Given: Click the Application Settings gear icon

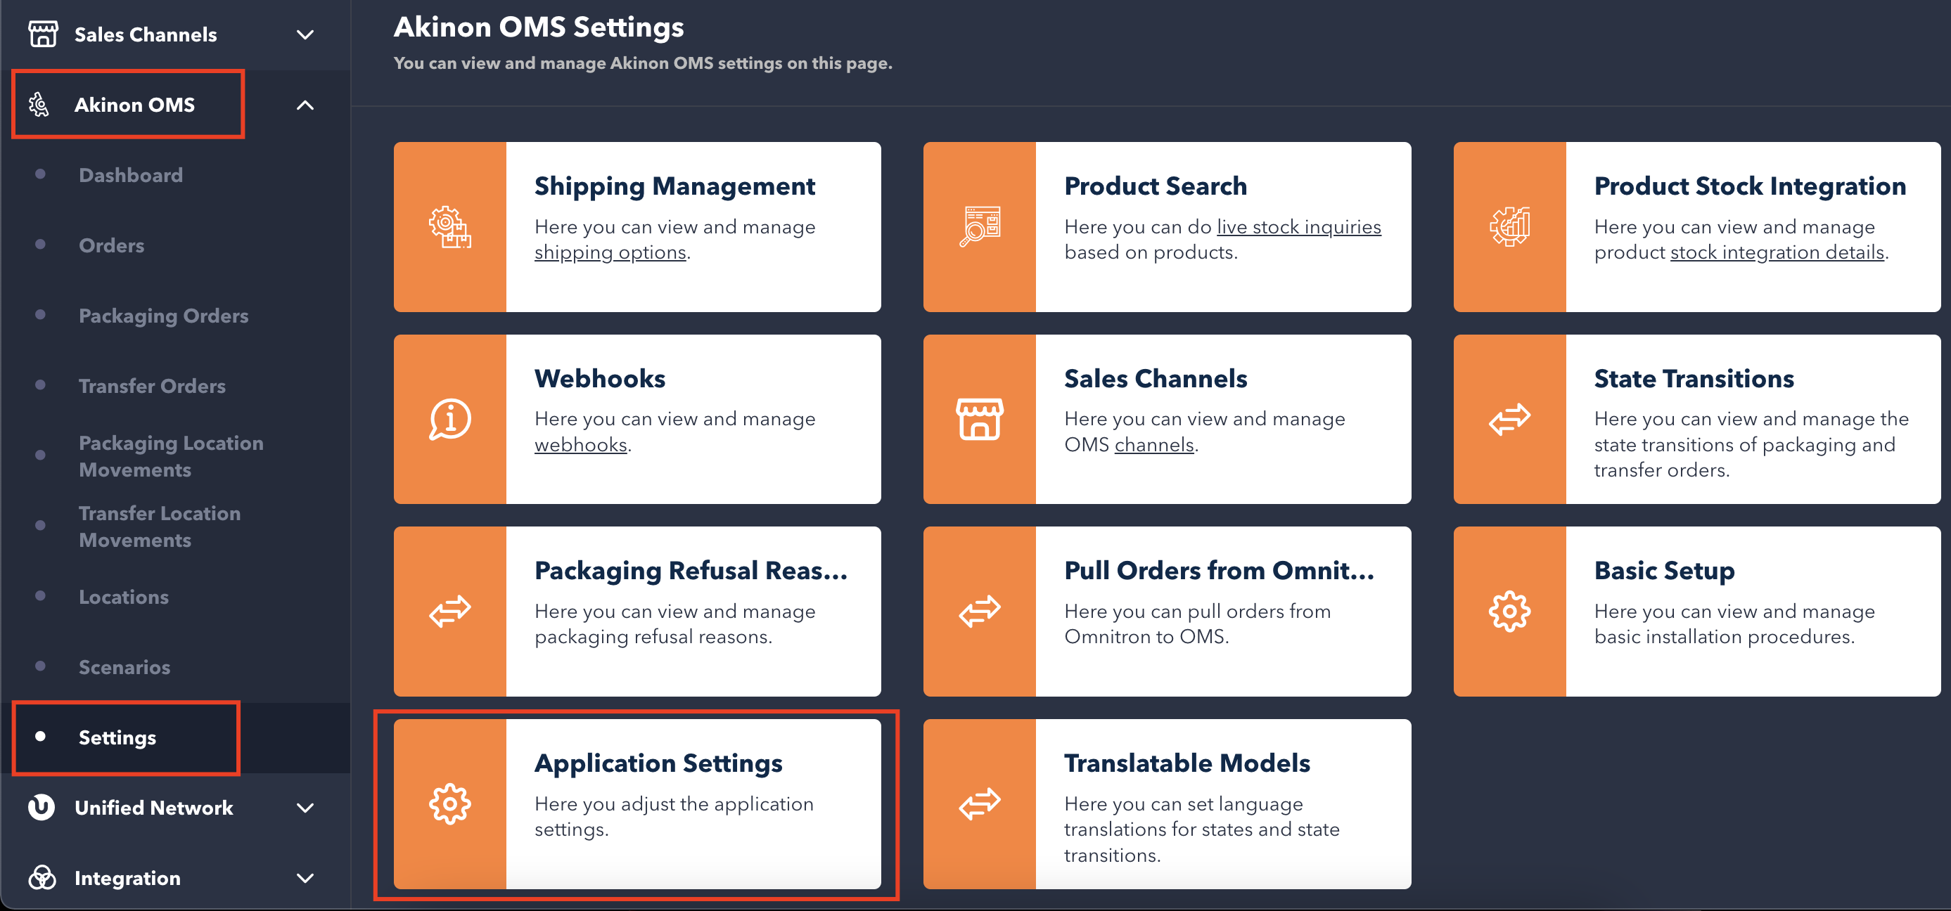Looking at the screenshot, I should tap(450, 803).
